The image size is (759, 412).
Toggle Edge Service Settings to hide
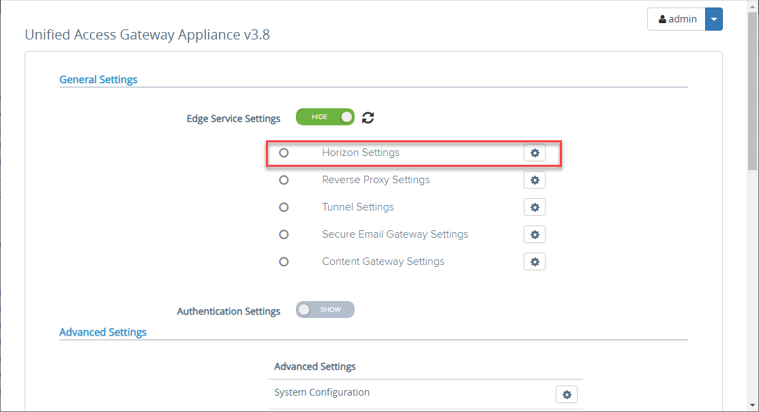[x=325, y=116]
